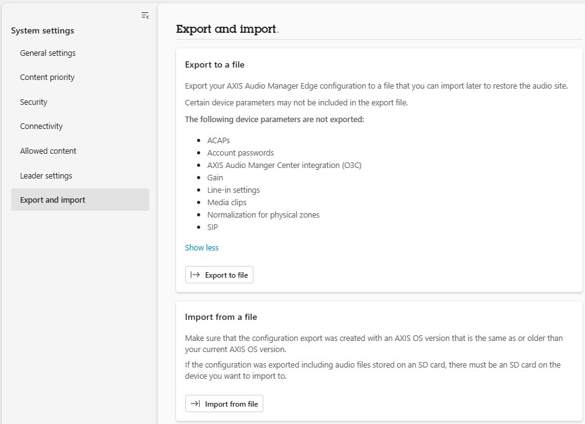Click the Import from file button
The width and height of the screenshot is (585, 424).
coord(224,404)
